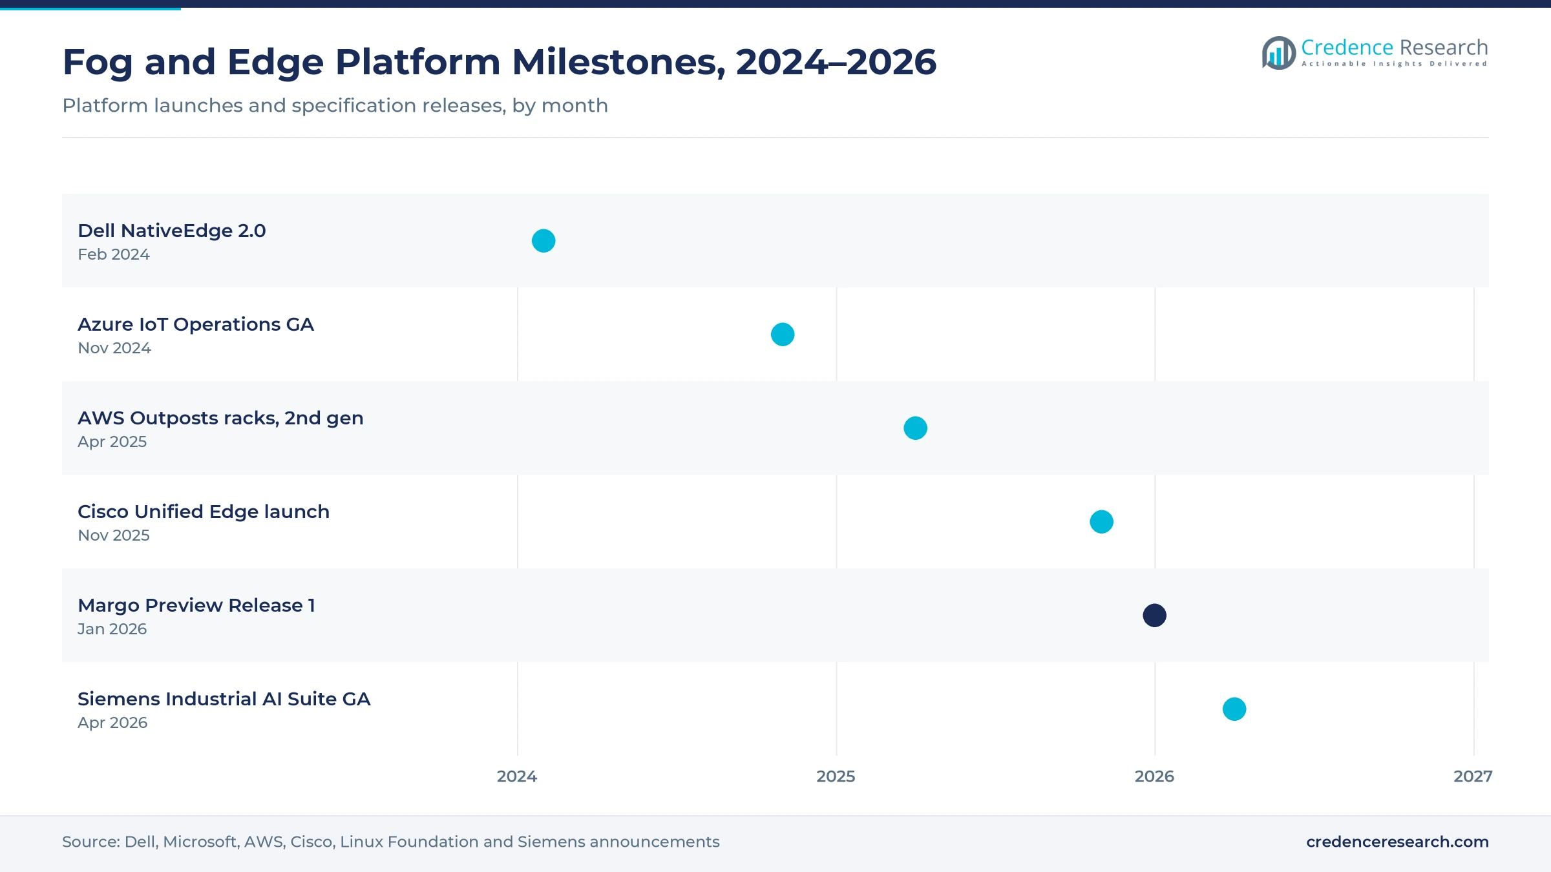
Task: Select the Azure IoT Operations GA dot
Action: point(783,335)
